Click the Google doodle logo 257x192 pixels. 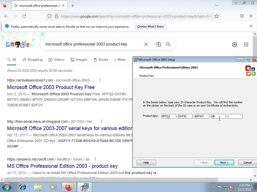click(x=18, y=44)
